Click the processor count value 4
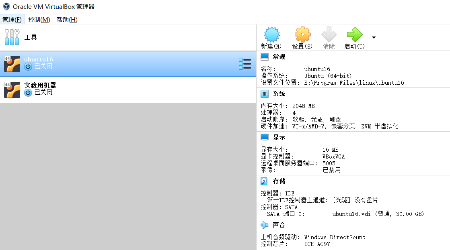 click(x=294, y=113)
